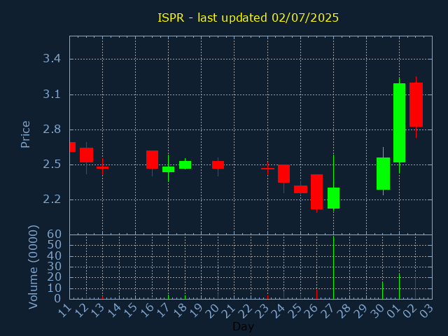The image size is (448, 336).
Task: Select the red candlestick on day 26
Action: [x=316, y=192]
